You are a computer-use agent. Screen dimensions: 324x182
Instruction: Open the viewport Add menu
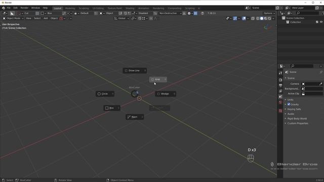46,18
